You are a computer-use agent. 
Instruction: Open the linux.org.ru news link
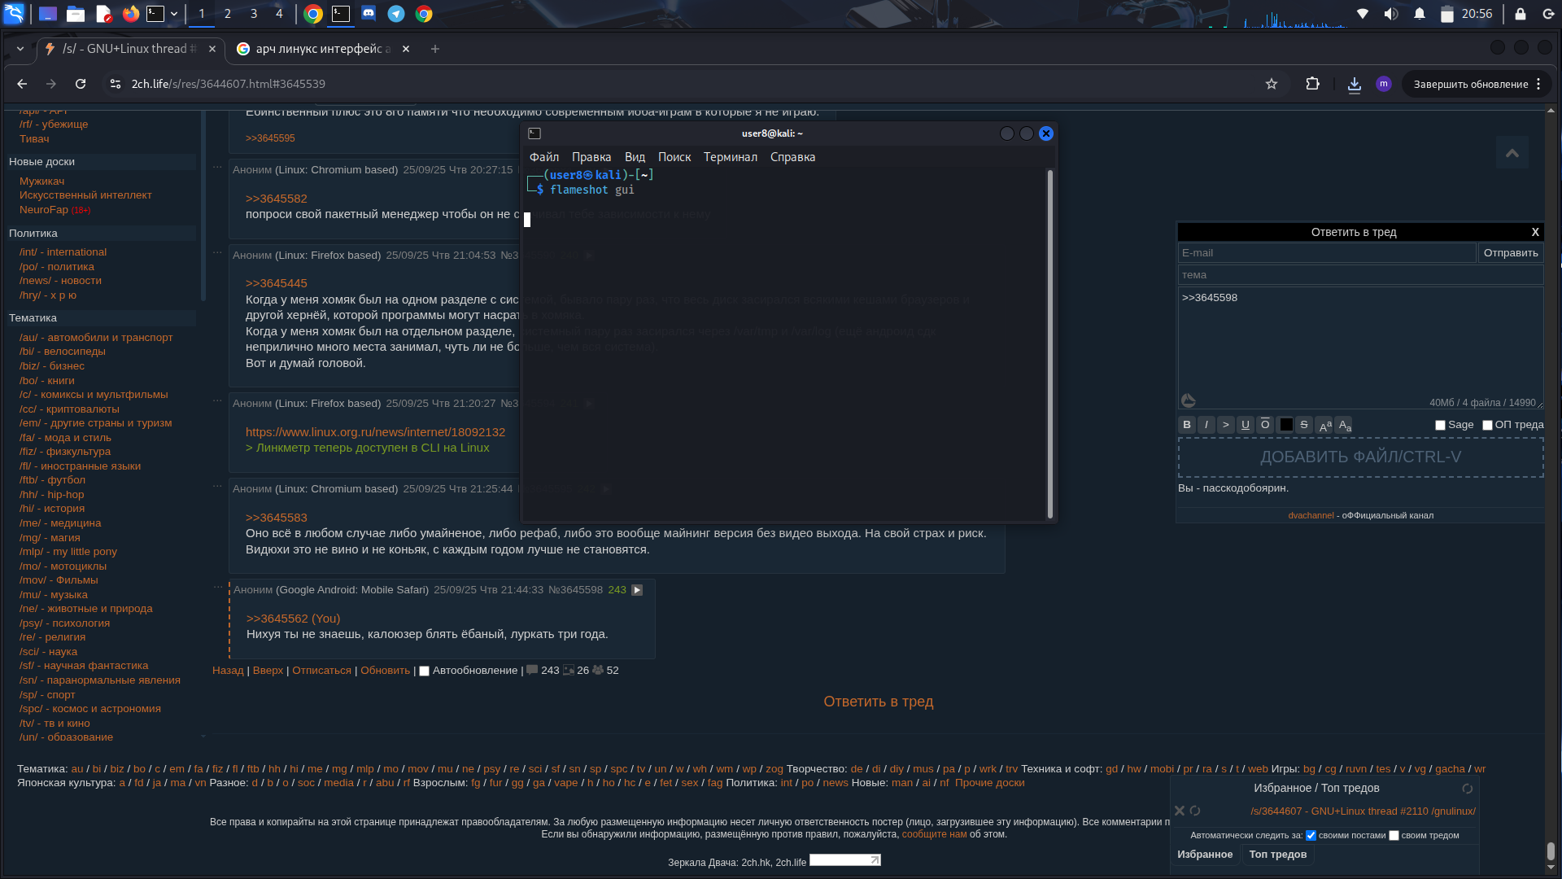[375, 432]
